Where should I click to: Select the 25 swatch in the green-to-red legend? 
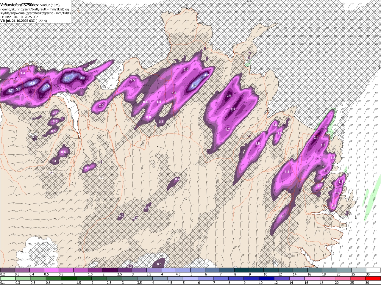pos(358,279)
